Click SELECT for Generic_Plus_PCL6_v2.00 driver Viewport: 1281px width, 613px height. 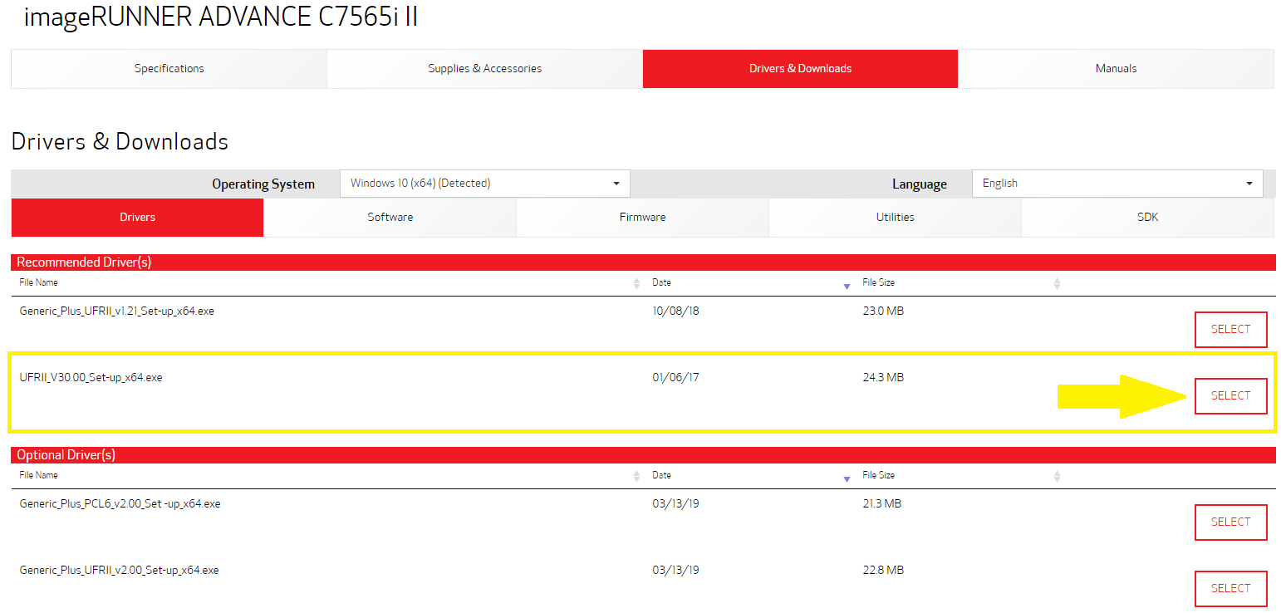(x=1230, y=522)
